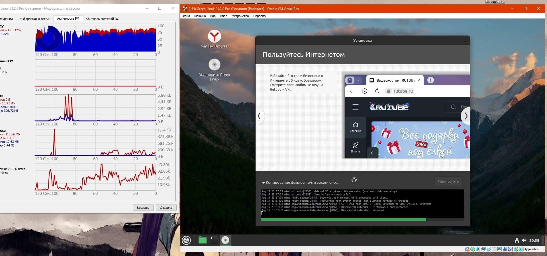Switch to the Информация о сессии tab
The width and height of the screenshot is (547, 256).
pos(35,19)
